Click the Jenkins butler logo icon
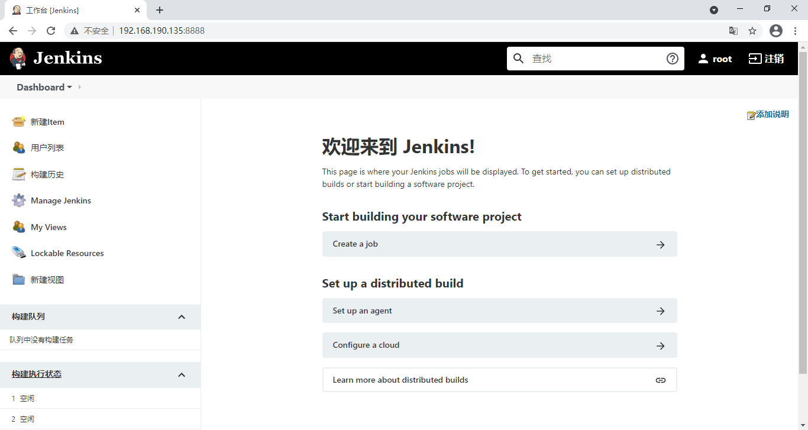 tap(18, 58)
